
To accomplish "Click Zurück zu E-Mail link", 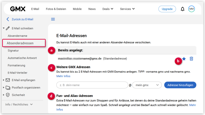I will tap(22, 19).
